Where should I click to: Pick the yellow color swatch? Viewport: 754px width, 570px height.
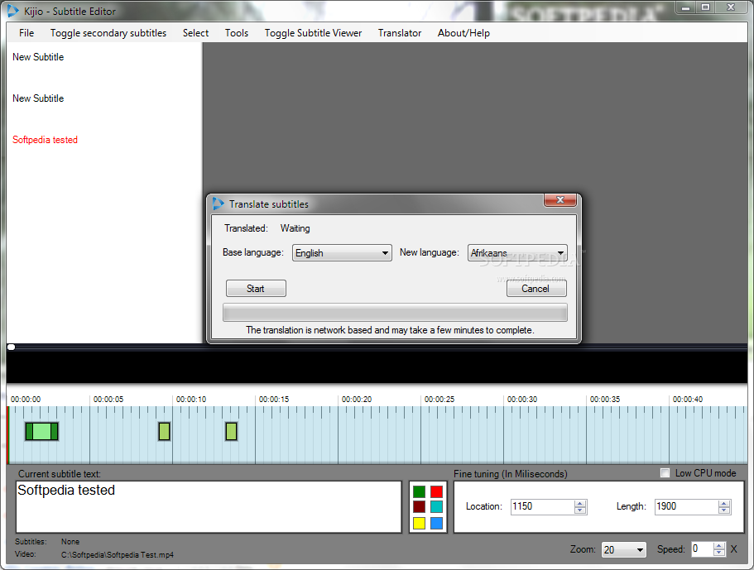tap(420, 523)
